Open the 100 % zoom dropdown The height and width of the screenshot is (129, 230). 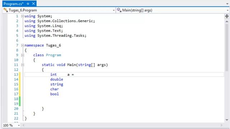(x=19, y=125)
